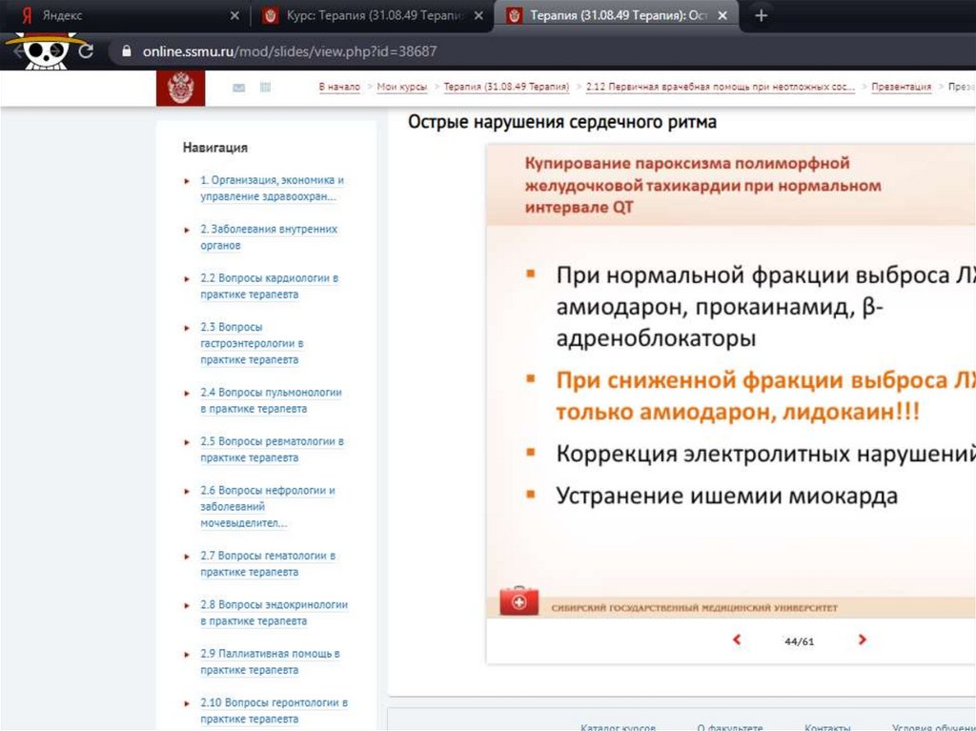Image resolution: width=976 pixels, height=731 pixels.
Task: Click the Навигация sidebar heading
Action: tap(215, 148)
